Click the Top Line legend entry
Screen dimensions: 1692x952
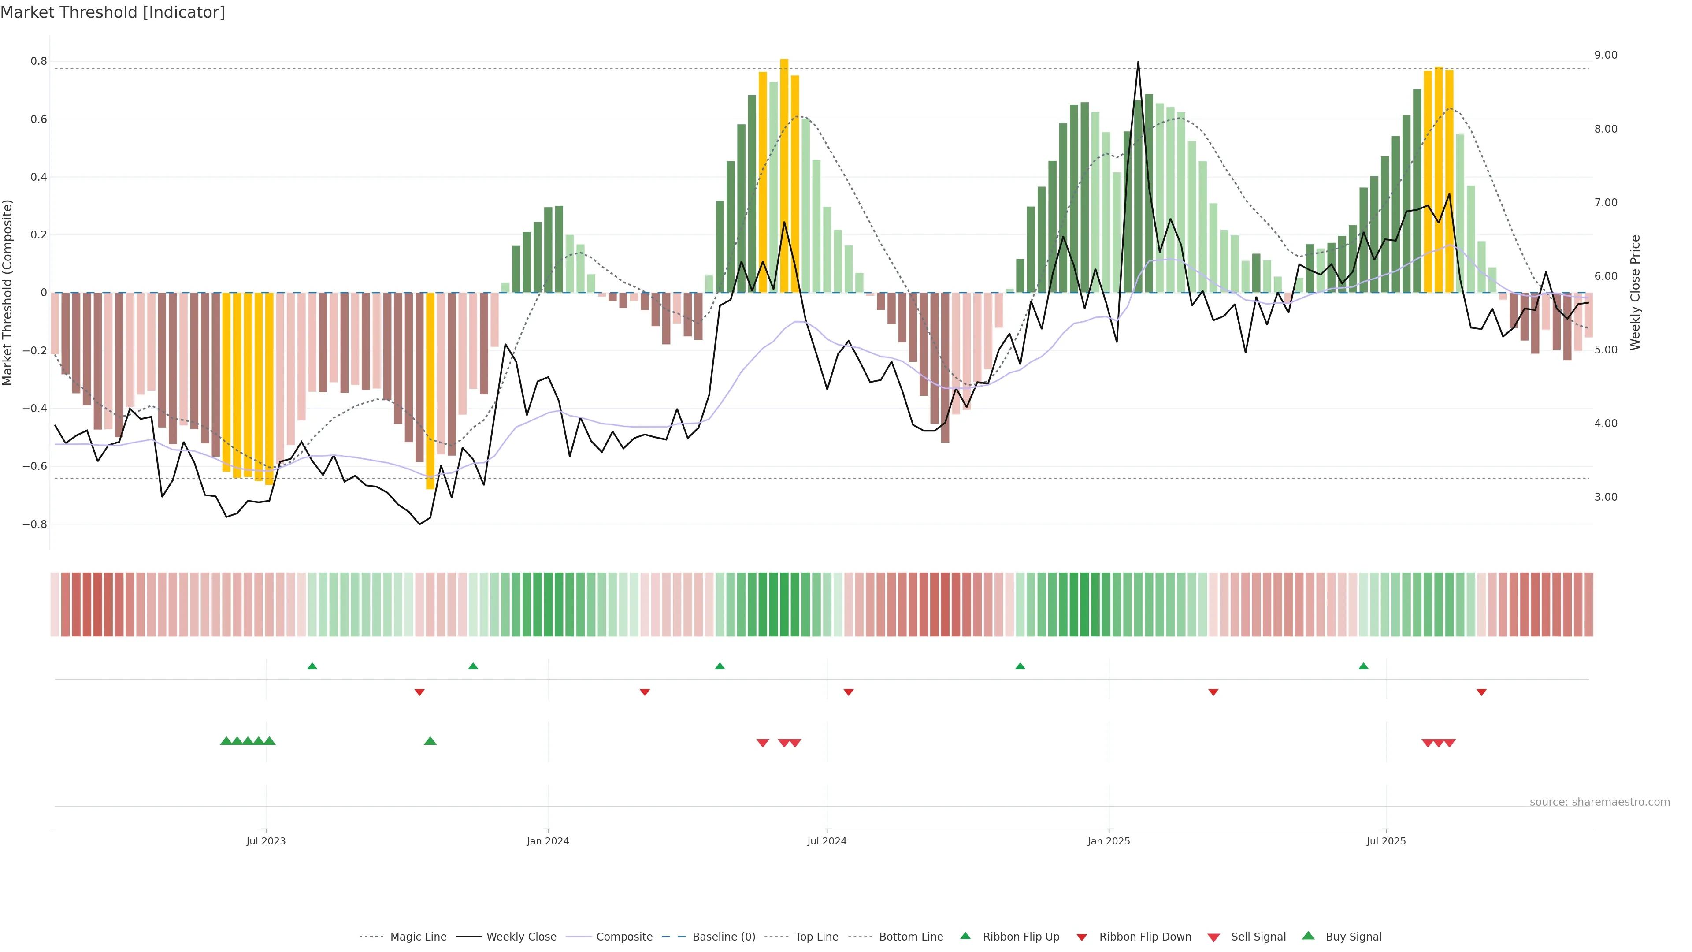pyautogui.click(x=816, y=937)
